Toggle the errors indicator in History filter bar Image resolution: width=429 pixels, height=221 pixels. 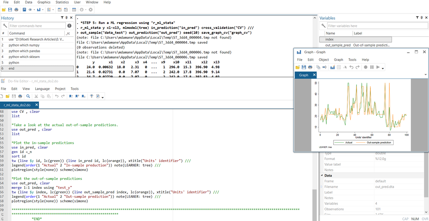tap(69, 26)
